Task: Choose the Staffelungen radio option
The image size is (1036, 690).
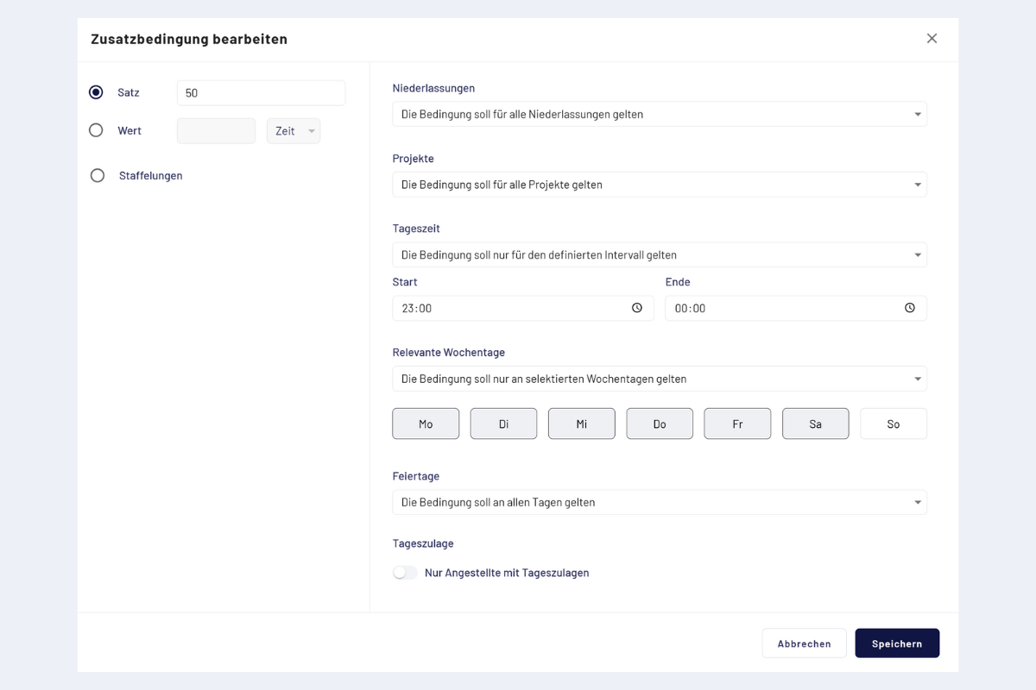Action: coord(98,175)
